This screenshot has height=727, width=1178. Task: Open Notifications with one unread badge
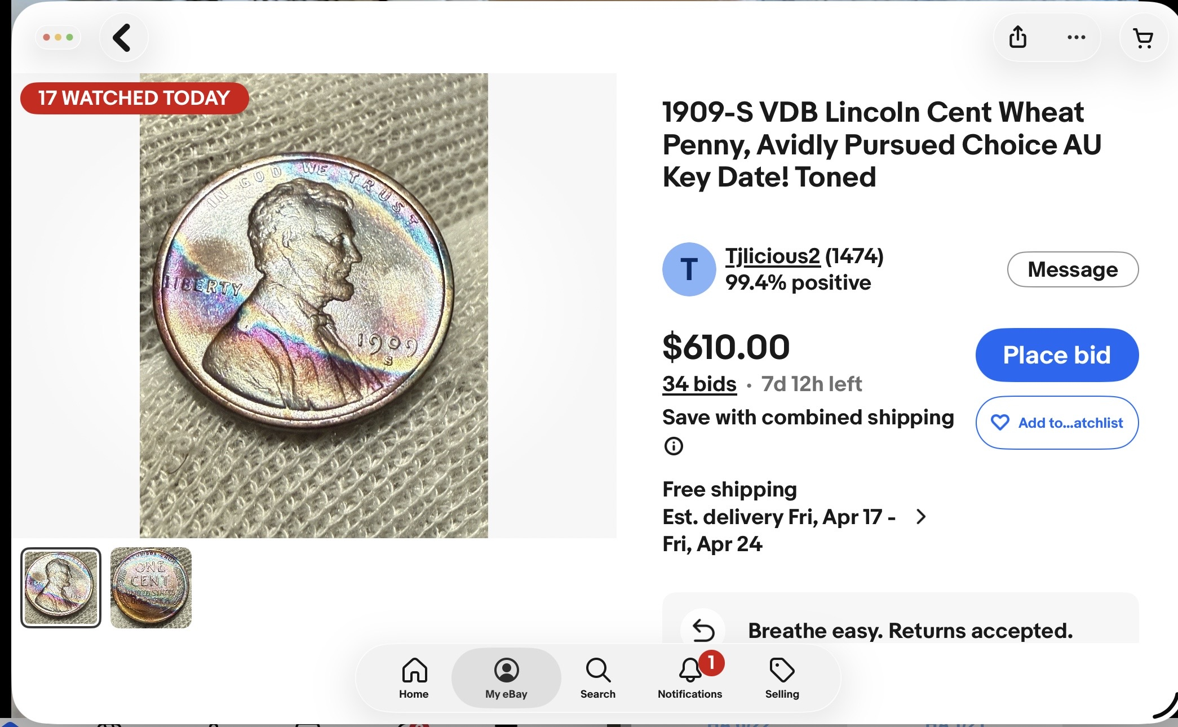(690, 679)
